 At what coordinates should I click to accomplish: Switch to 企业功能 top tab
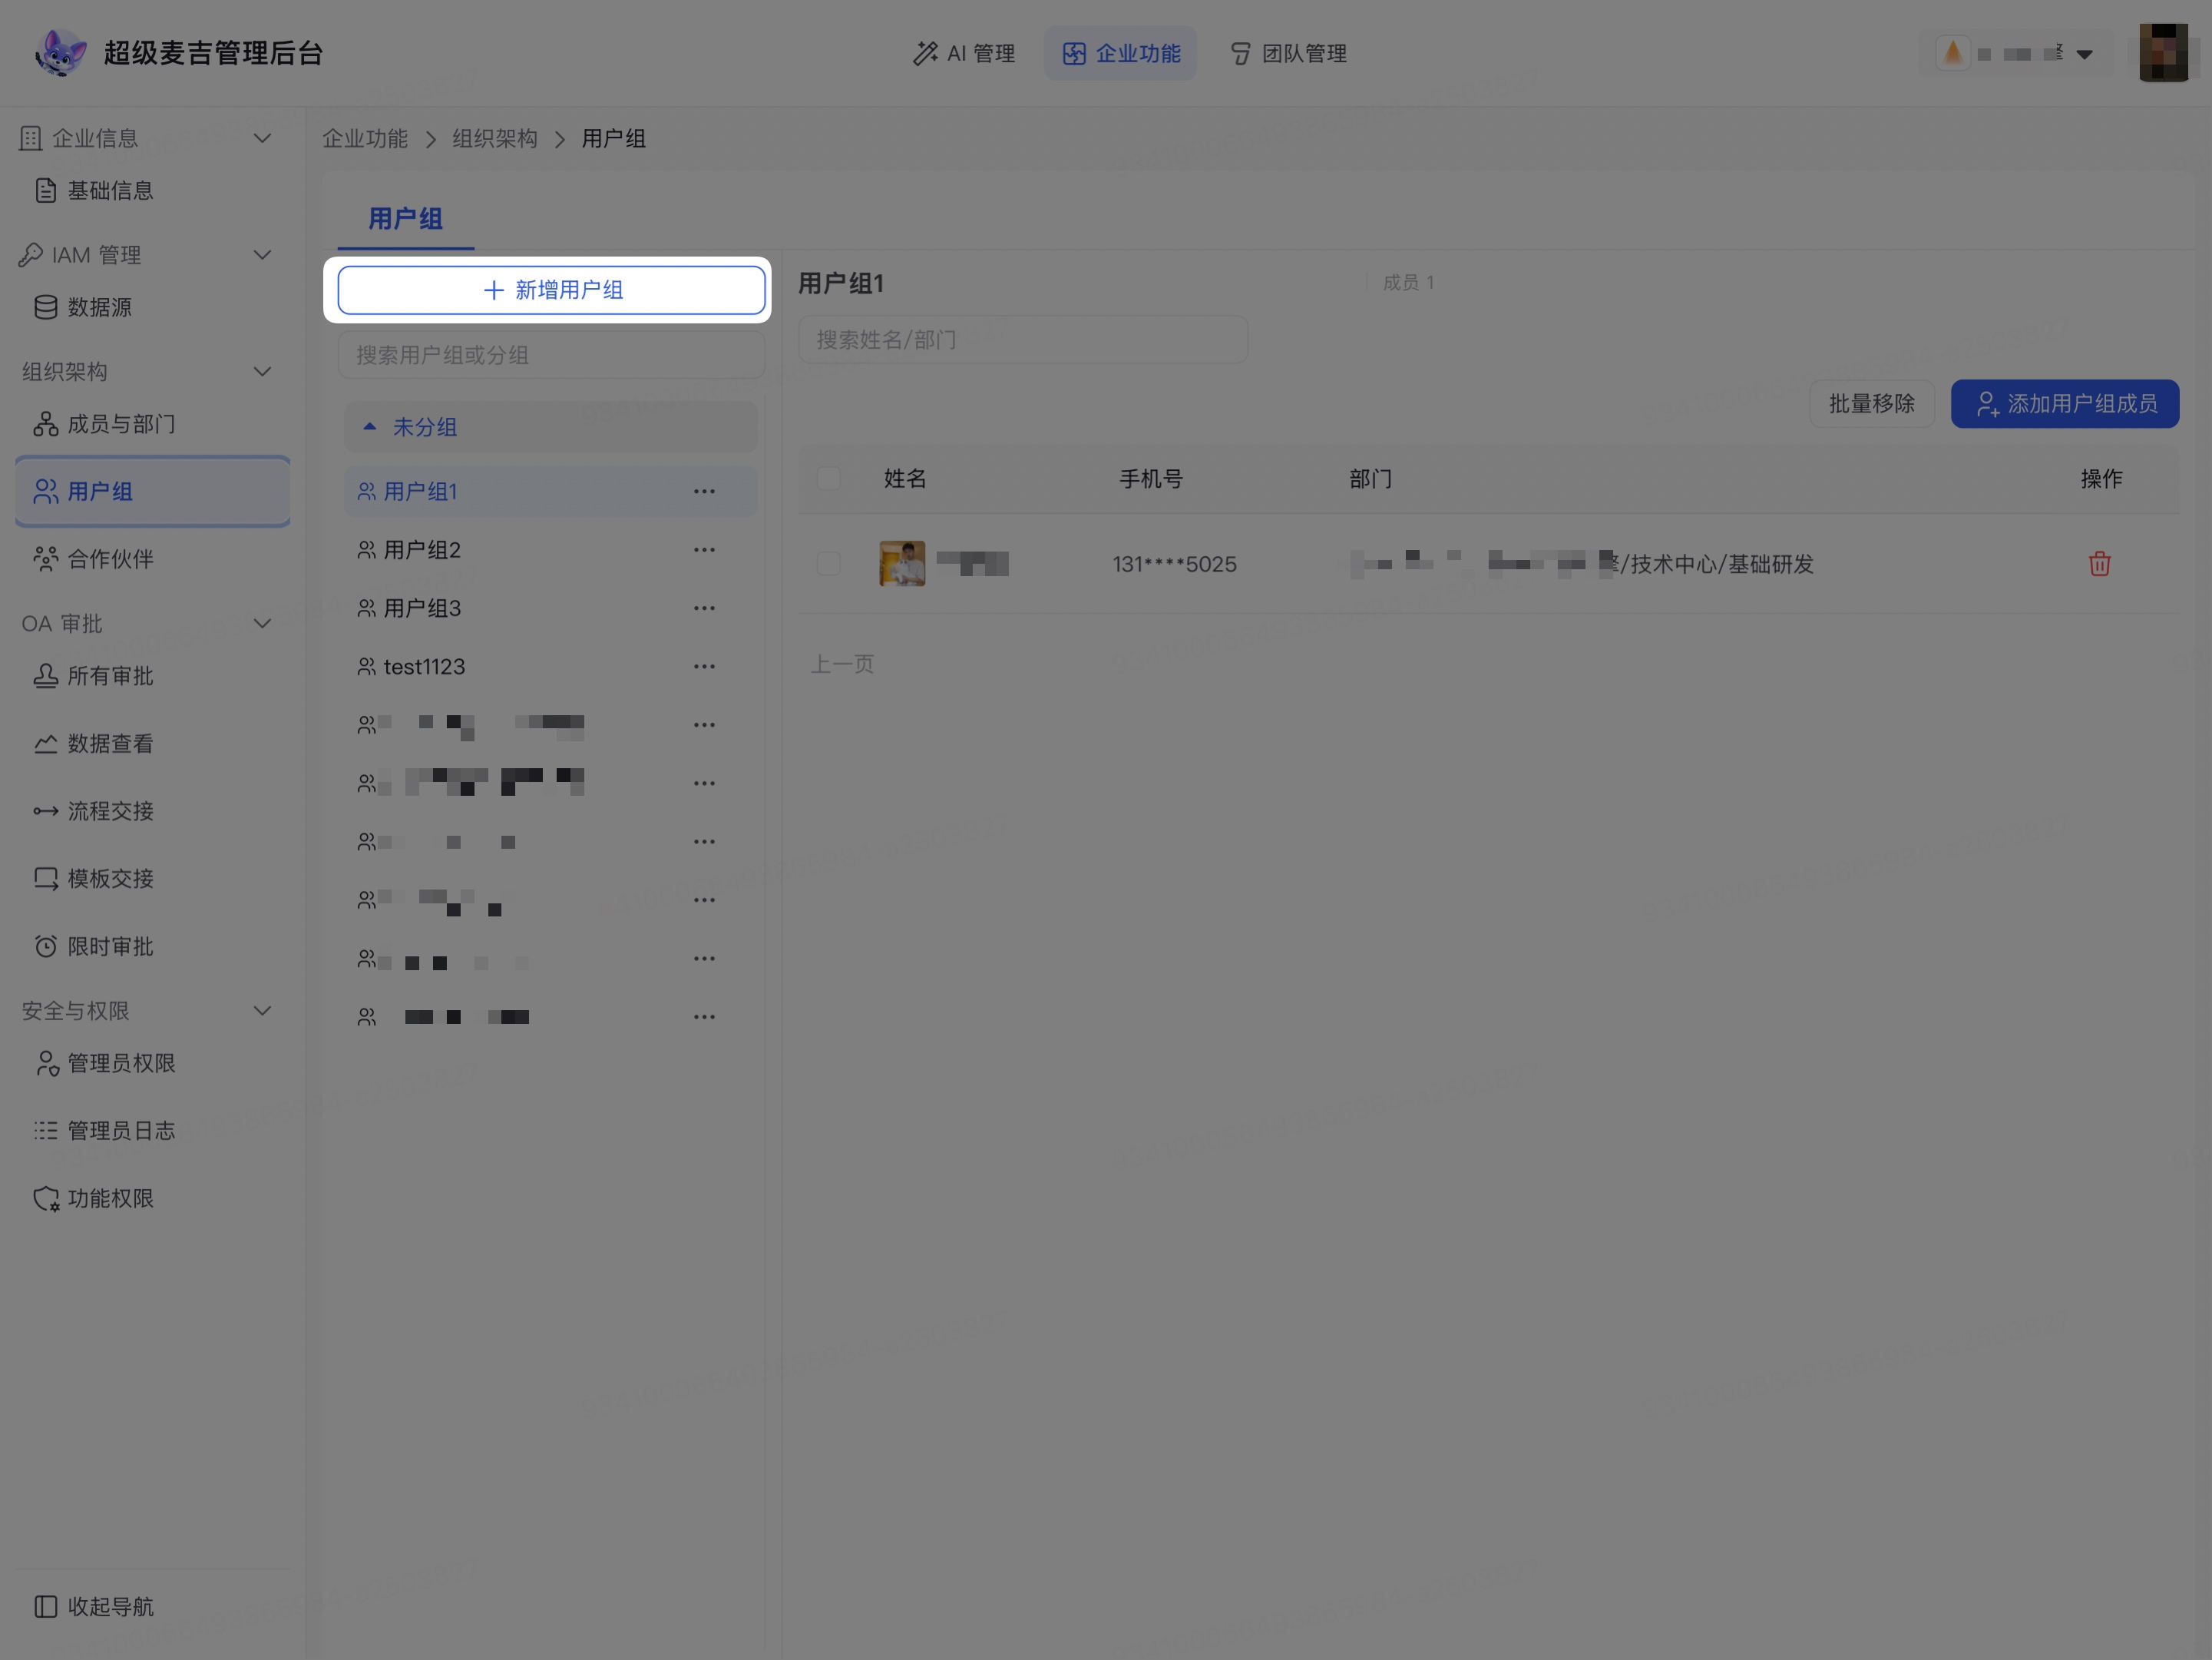coord(1121,53)
